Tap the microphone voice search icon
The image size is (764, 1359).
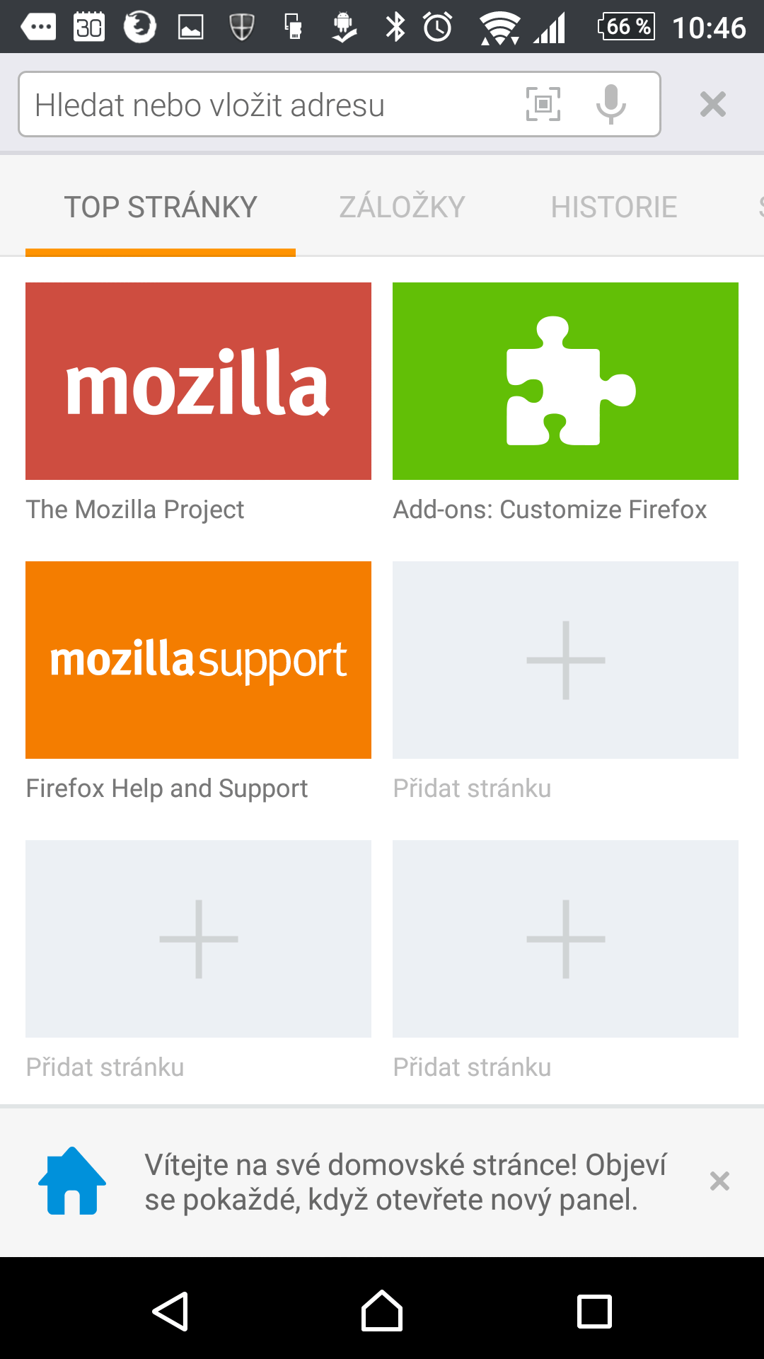pyautogui.click(x=610, y=104)
